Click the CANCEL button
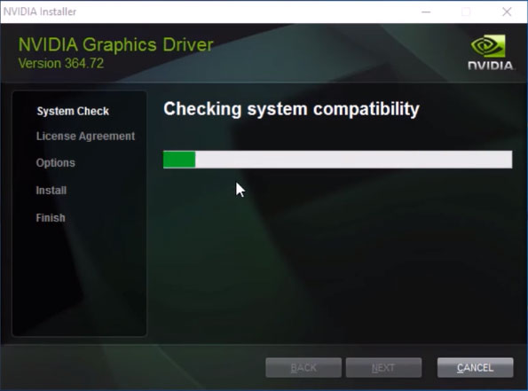 [475, 367]
